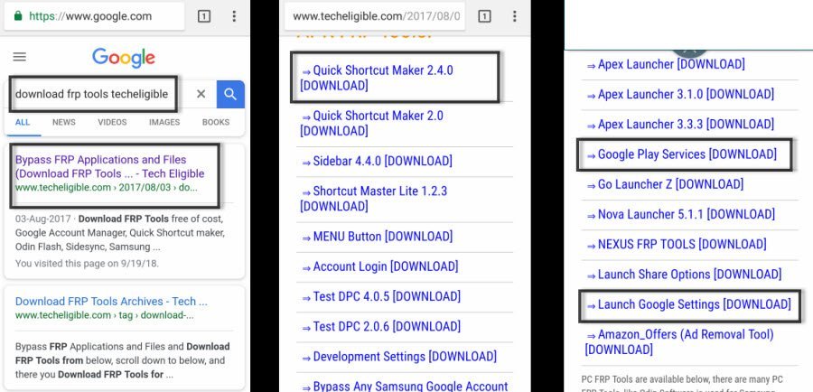813x392 pixels.
Task: Download Google Play Services
Action: coord(681,155)
